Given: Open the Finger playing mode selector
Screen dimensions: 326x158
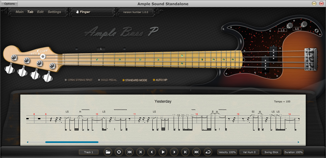Looking at the screenshot, I should [93, 12].
